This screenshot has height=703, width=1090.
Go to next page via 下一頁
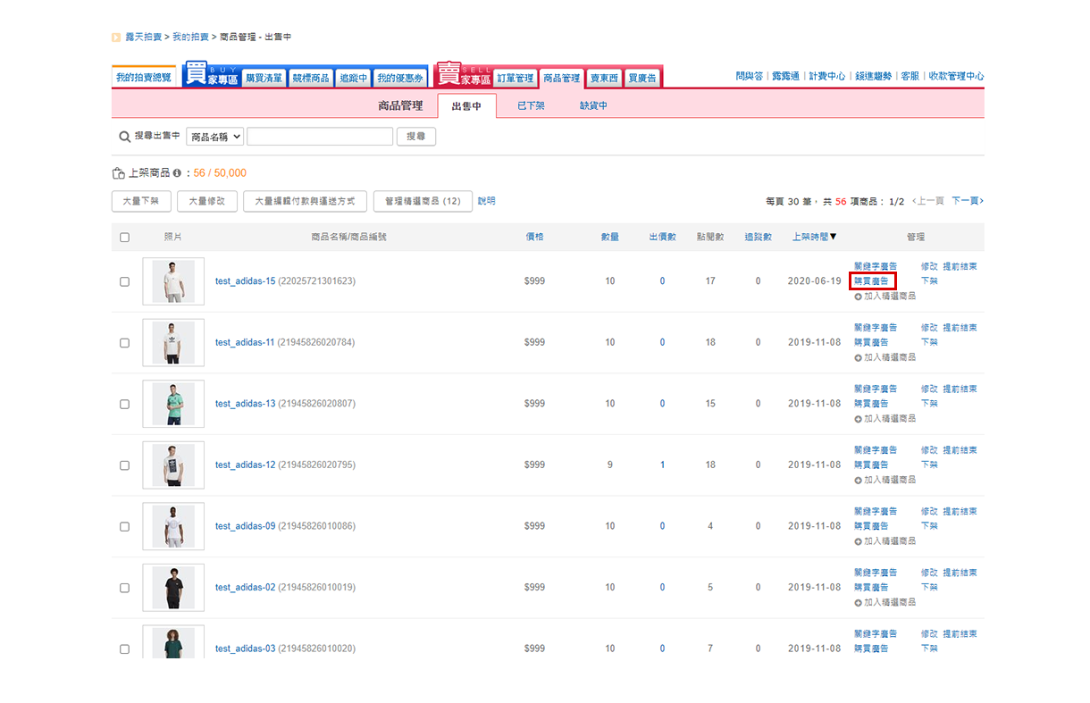[967, 201]
